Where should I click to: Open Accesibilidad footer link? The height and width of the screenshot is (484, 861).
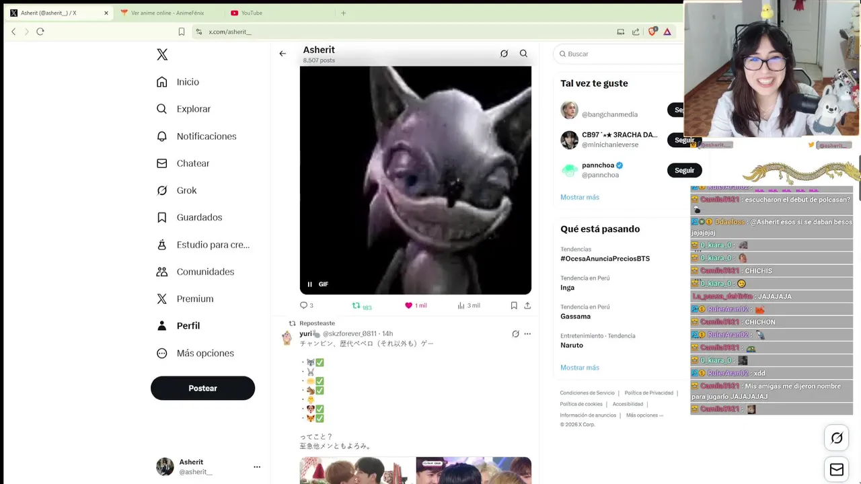[x=628, y=404]
